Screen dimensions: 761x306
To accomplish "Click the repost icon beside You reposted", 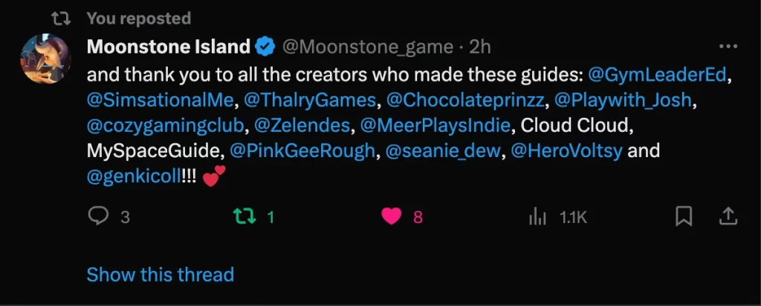I will 61,19.
